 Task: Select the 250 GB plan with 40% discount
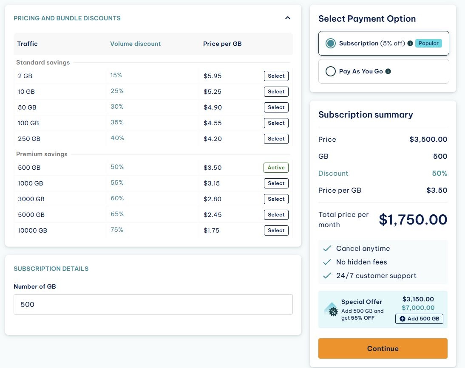276,139
